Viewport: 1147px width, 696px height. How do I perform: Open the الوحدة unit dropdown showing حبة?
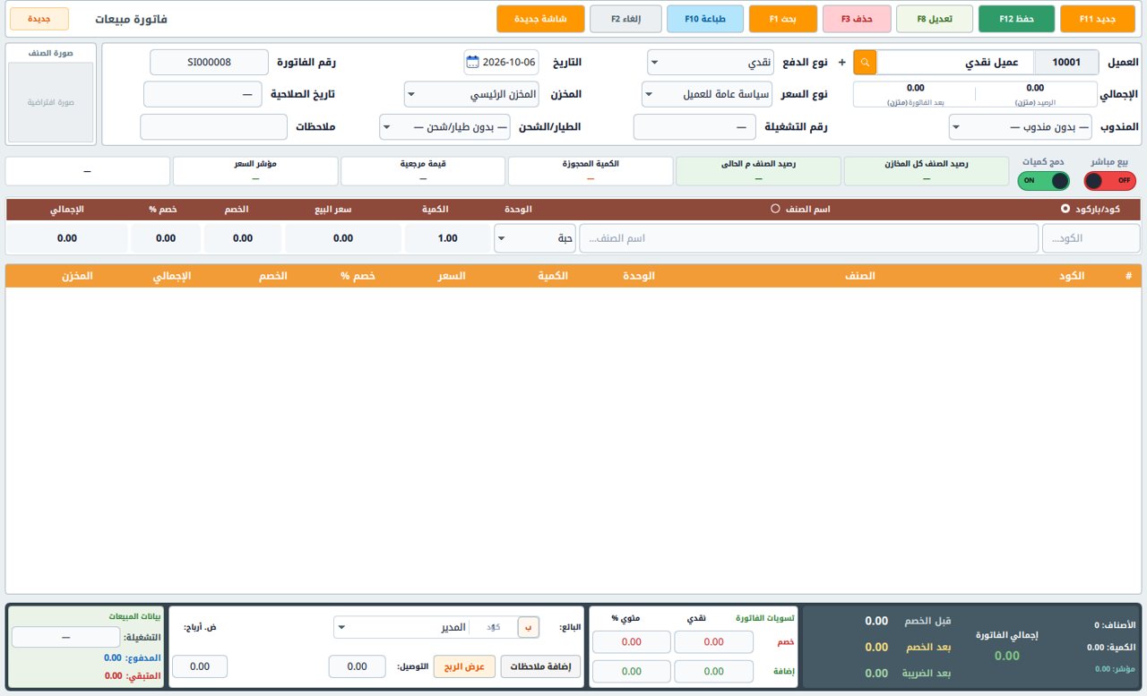tap(534, 238)
